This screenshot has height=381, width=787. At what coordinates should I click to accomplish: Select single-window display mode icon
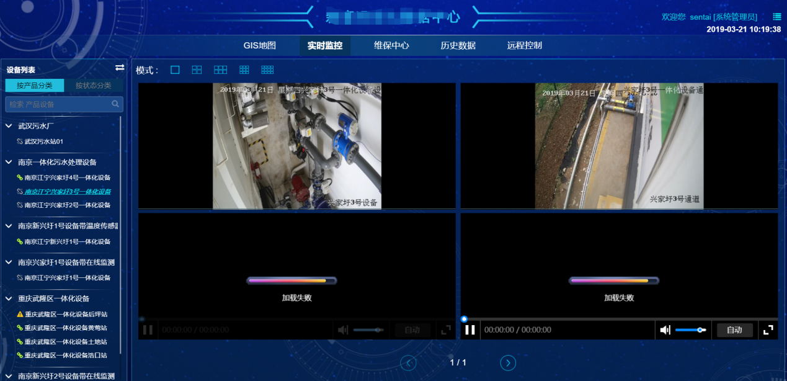pyautogui.click(x=175, y=70)
